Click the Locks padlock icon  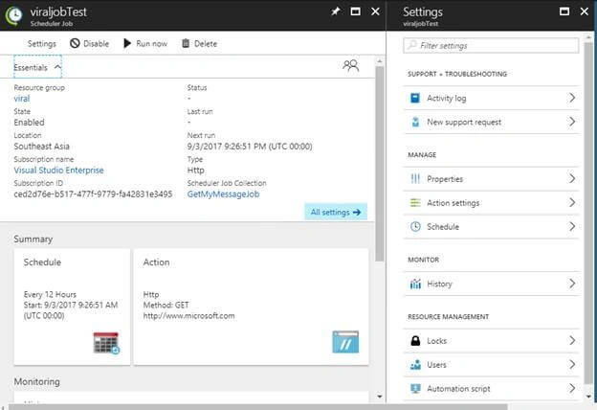(415, 341)
